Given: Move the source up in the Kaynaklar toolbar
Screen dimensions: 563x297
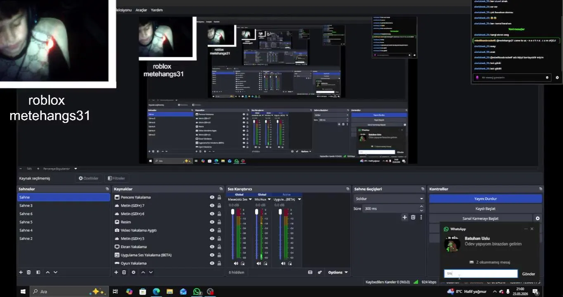Looking at the screenshot, I should (143, 272).
